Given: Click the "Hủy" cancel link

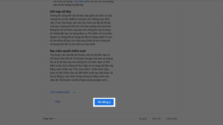Looking at the screenshot, I should (x=58, y=102).
